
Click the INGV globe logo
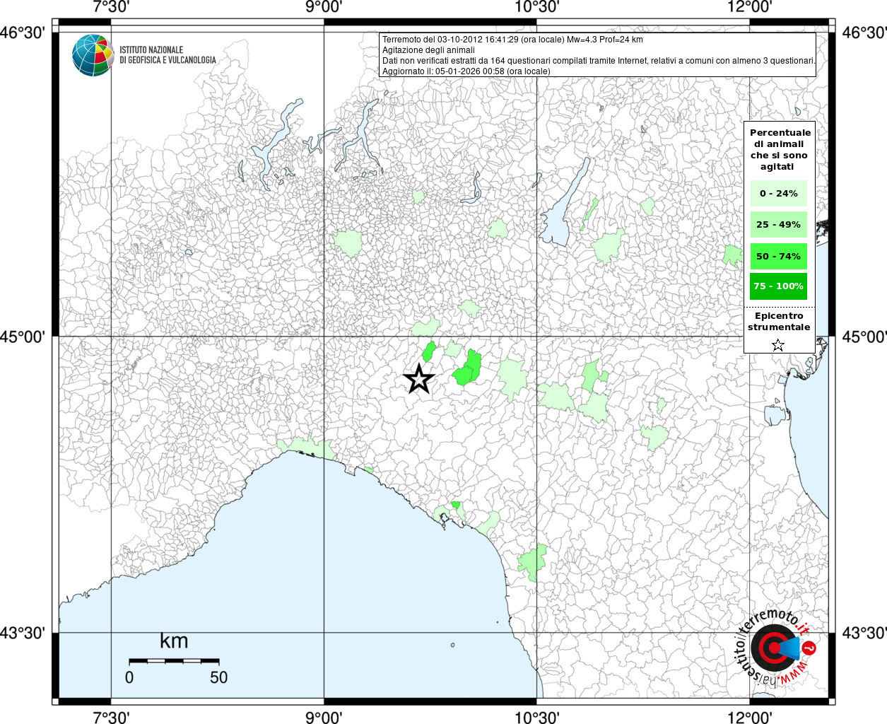tap(93, 55)
